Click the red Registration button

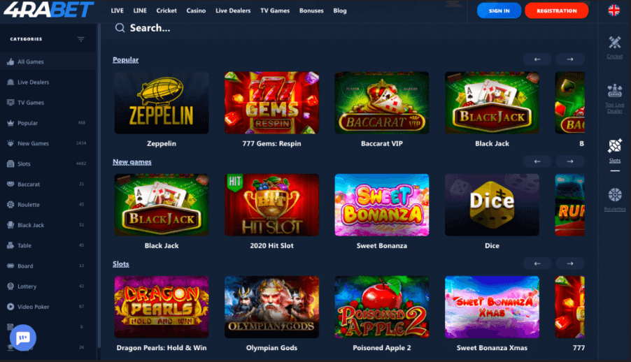[x=557, y=11]
